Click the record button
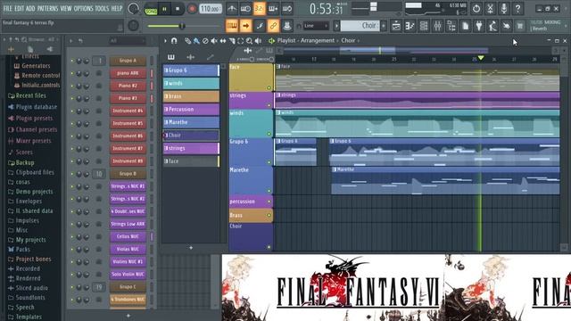This screenshot has width=571, height=321. tap(192, 9)
